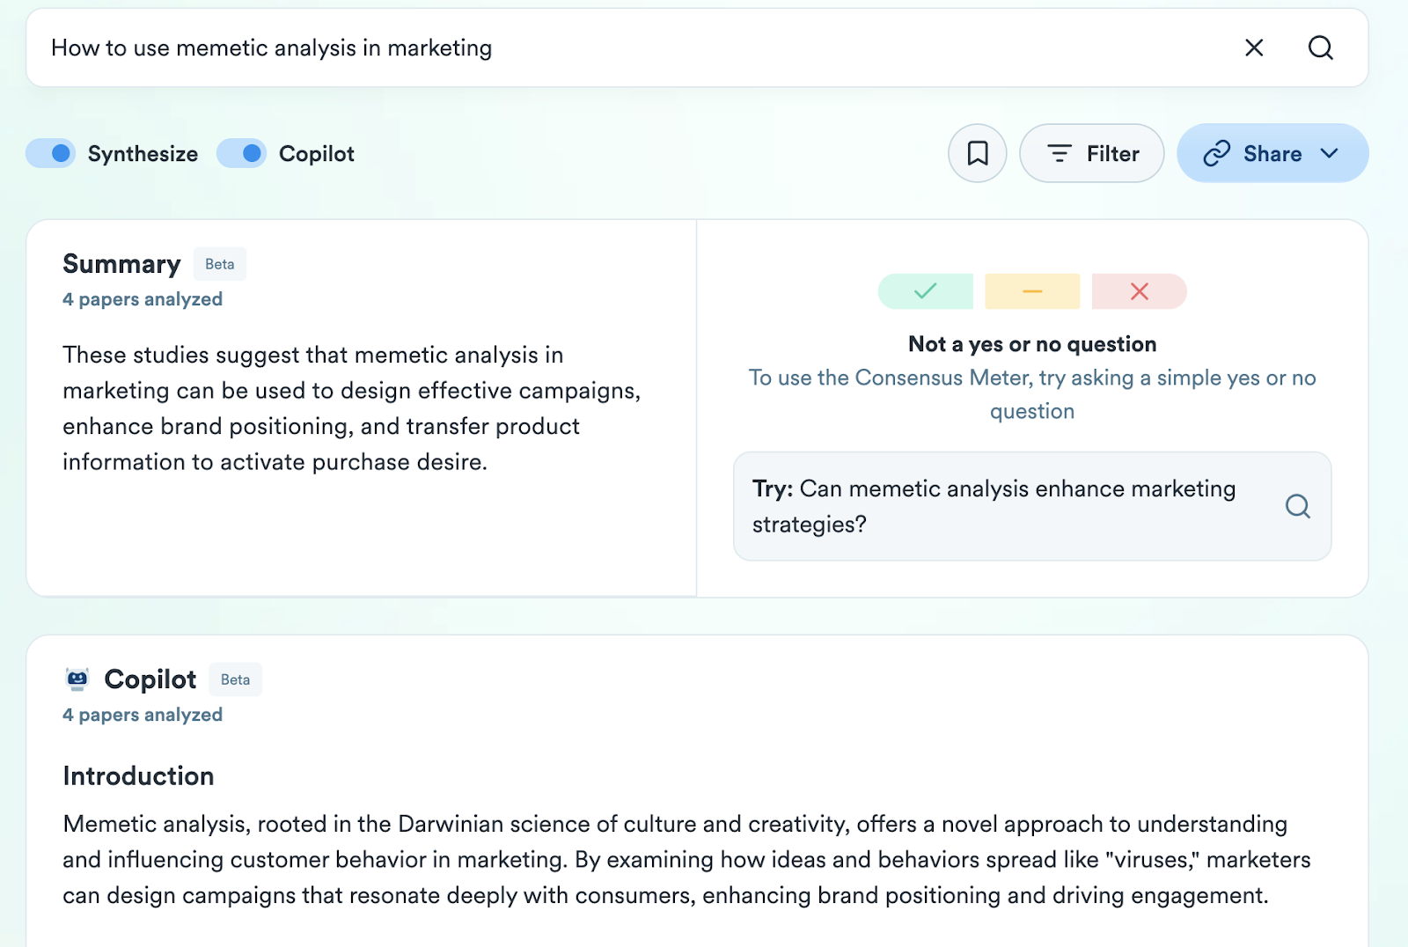
Task: Open the Filter options
Action: [1091, 153]
